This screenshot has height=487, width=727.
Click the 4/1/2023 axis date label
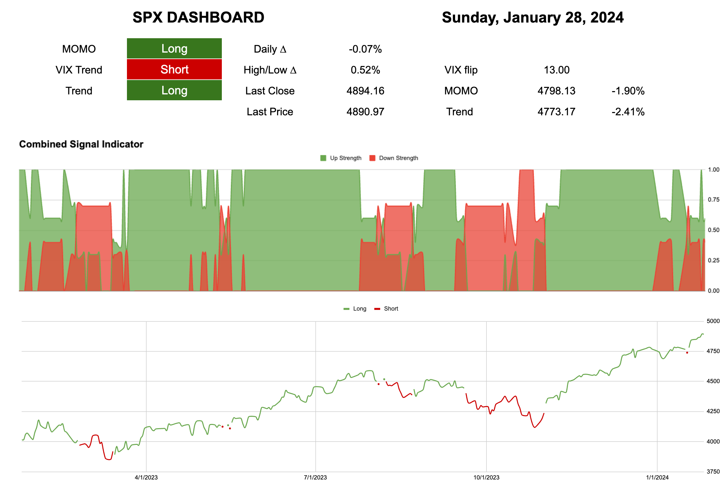click(146, 477)
